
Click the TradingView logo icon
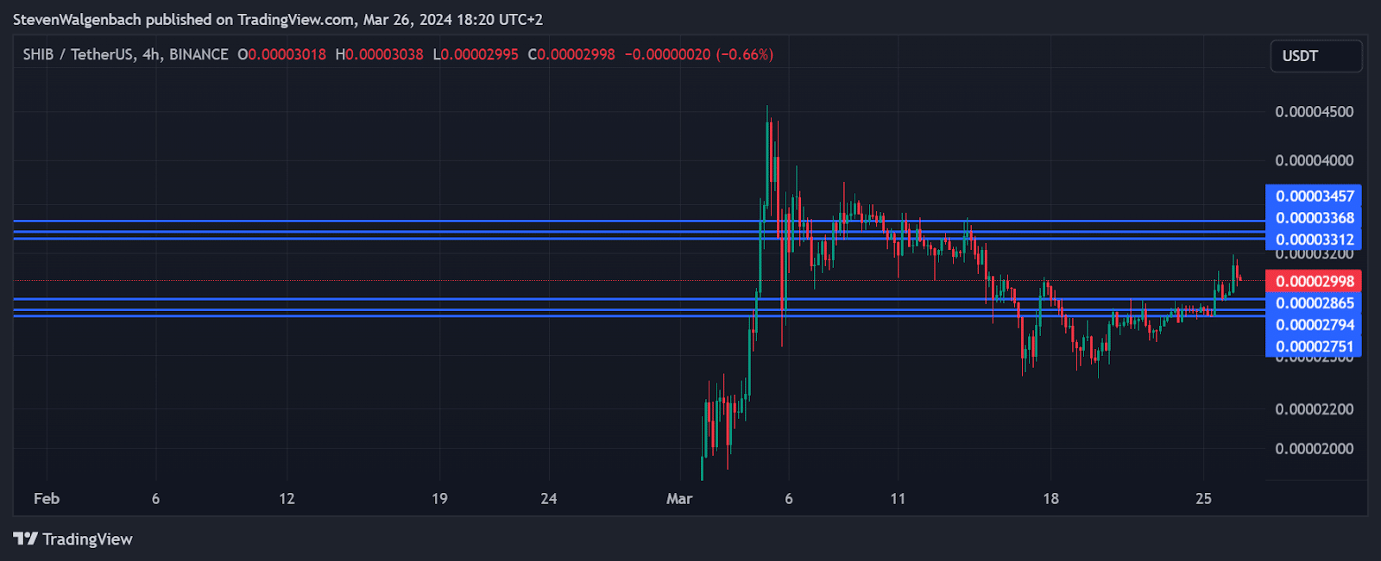point(25,539)
